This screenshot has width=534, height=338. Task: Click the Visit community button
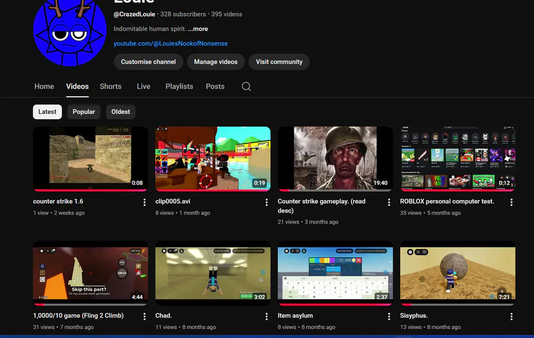279,62
